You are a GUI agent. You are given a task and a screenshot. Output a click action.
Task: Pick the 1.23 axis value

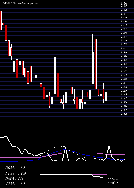(x=124, y=94)
